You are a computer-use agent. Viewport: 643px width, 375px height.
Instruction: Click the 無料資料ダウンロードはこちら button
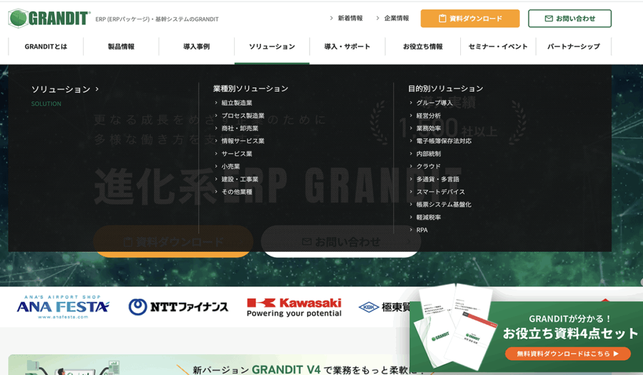coord(568,354)
